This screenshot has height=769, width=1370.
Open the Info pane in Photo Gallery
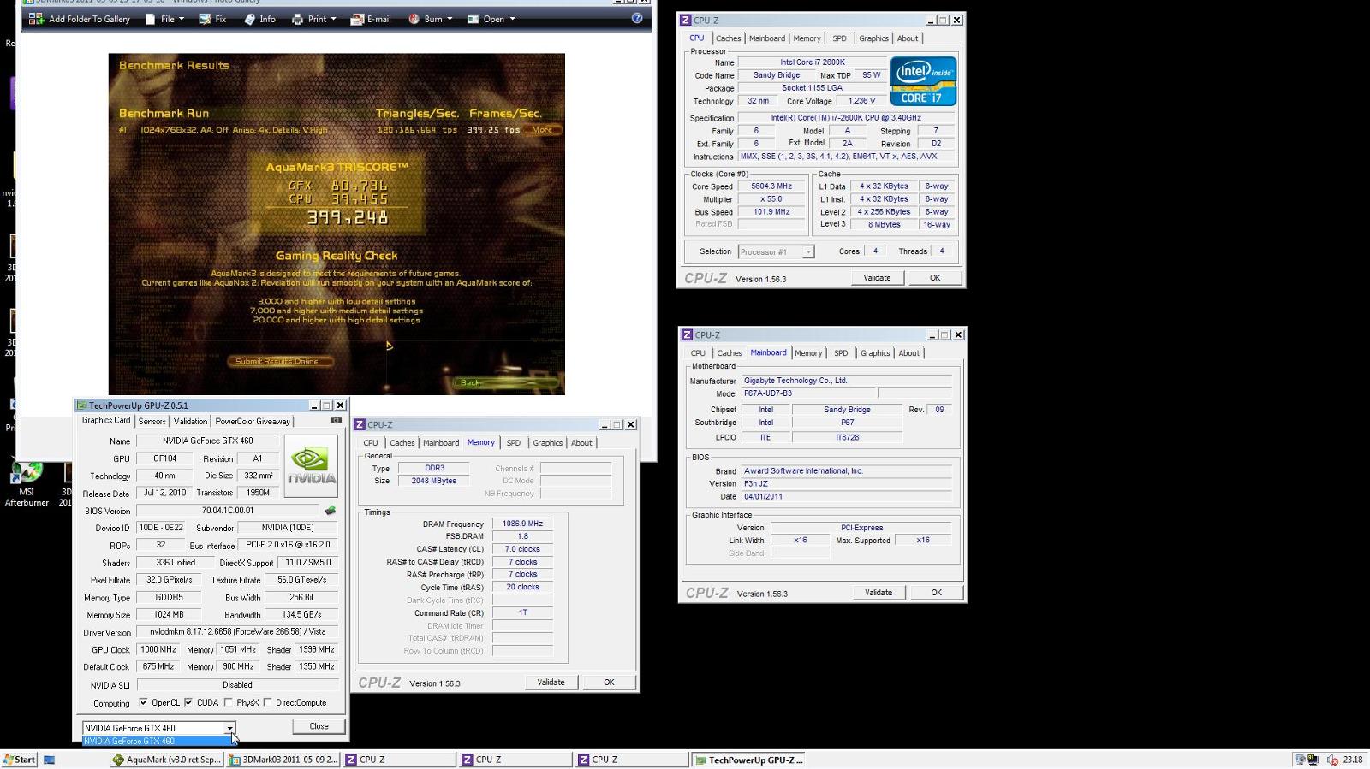(x=259, y=19)
